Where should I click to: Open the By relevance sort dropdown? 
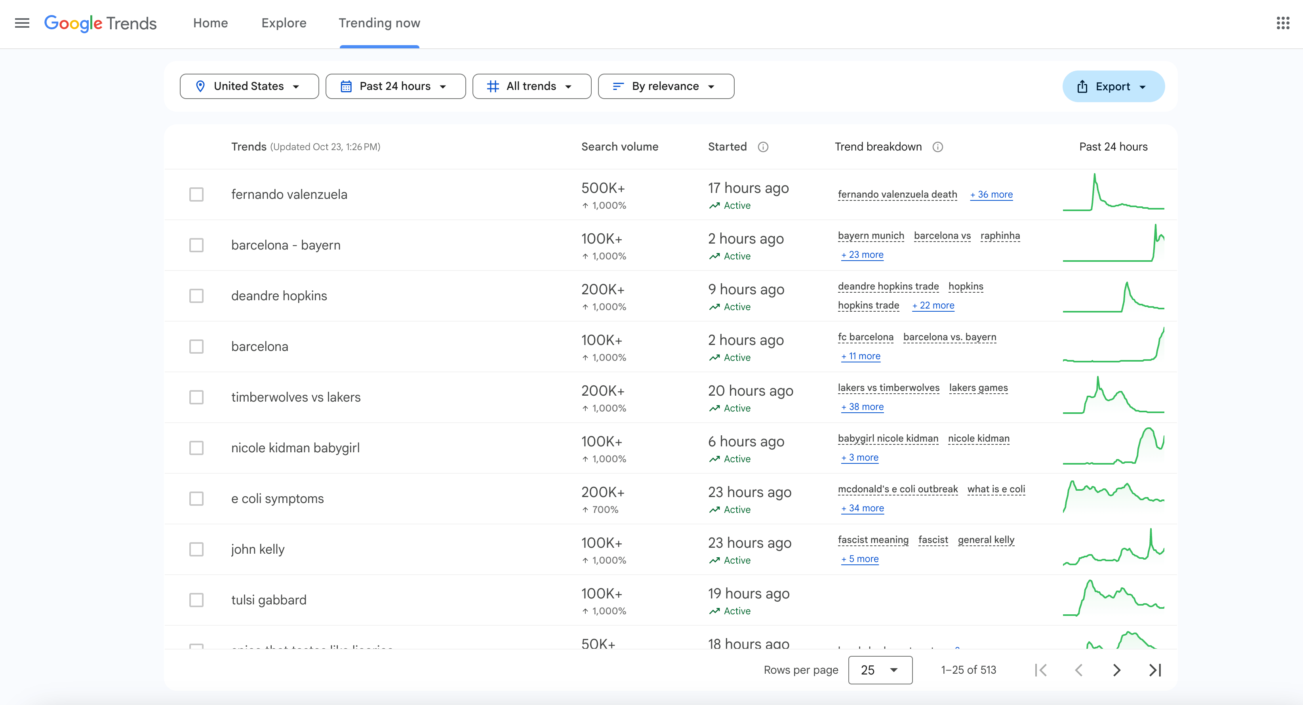pyautogui.click(x=666, y=86)
